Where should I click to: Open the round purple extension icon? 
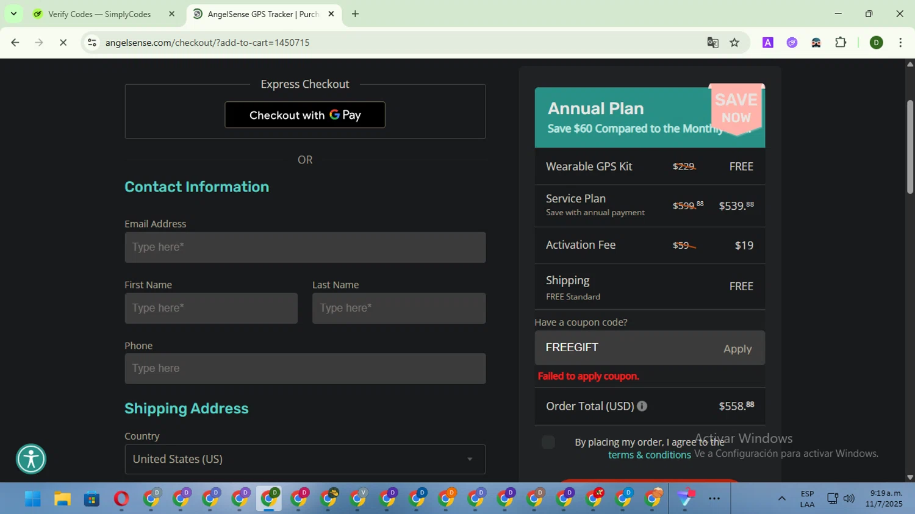pyautogui.click(x=792, y=43)
